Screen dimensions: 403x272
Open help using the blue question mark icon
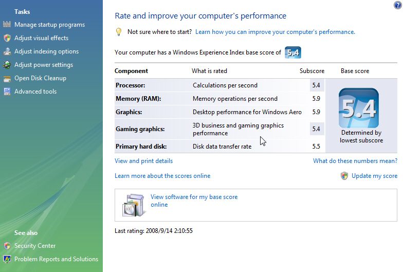pyautogui.click(x=398, y=5)
